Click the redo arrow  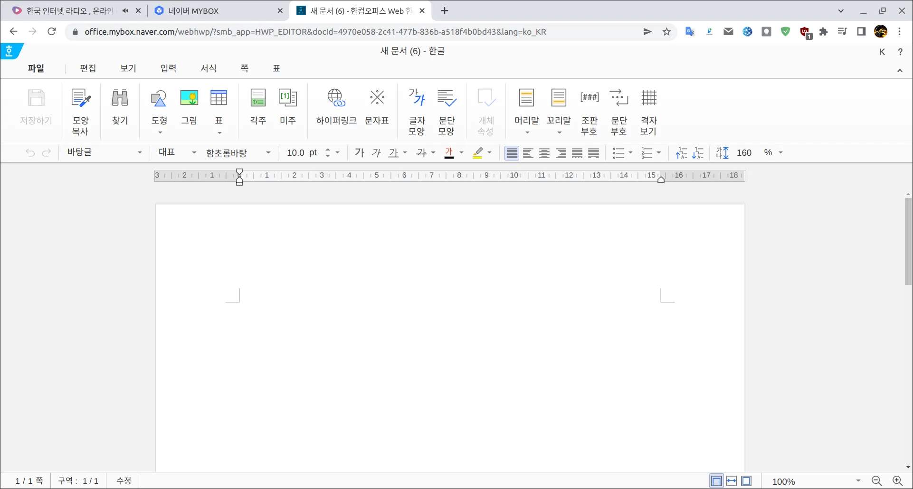tap(47, 152)
